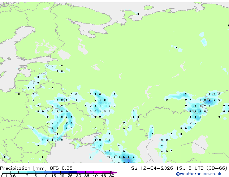Select the 20–25 mm legend color segment

click(x=64, y=172)
